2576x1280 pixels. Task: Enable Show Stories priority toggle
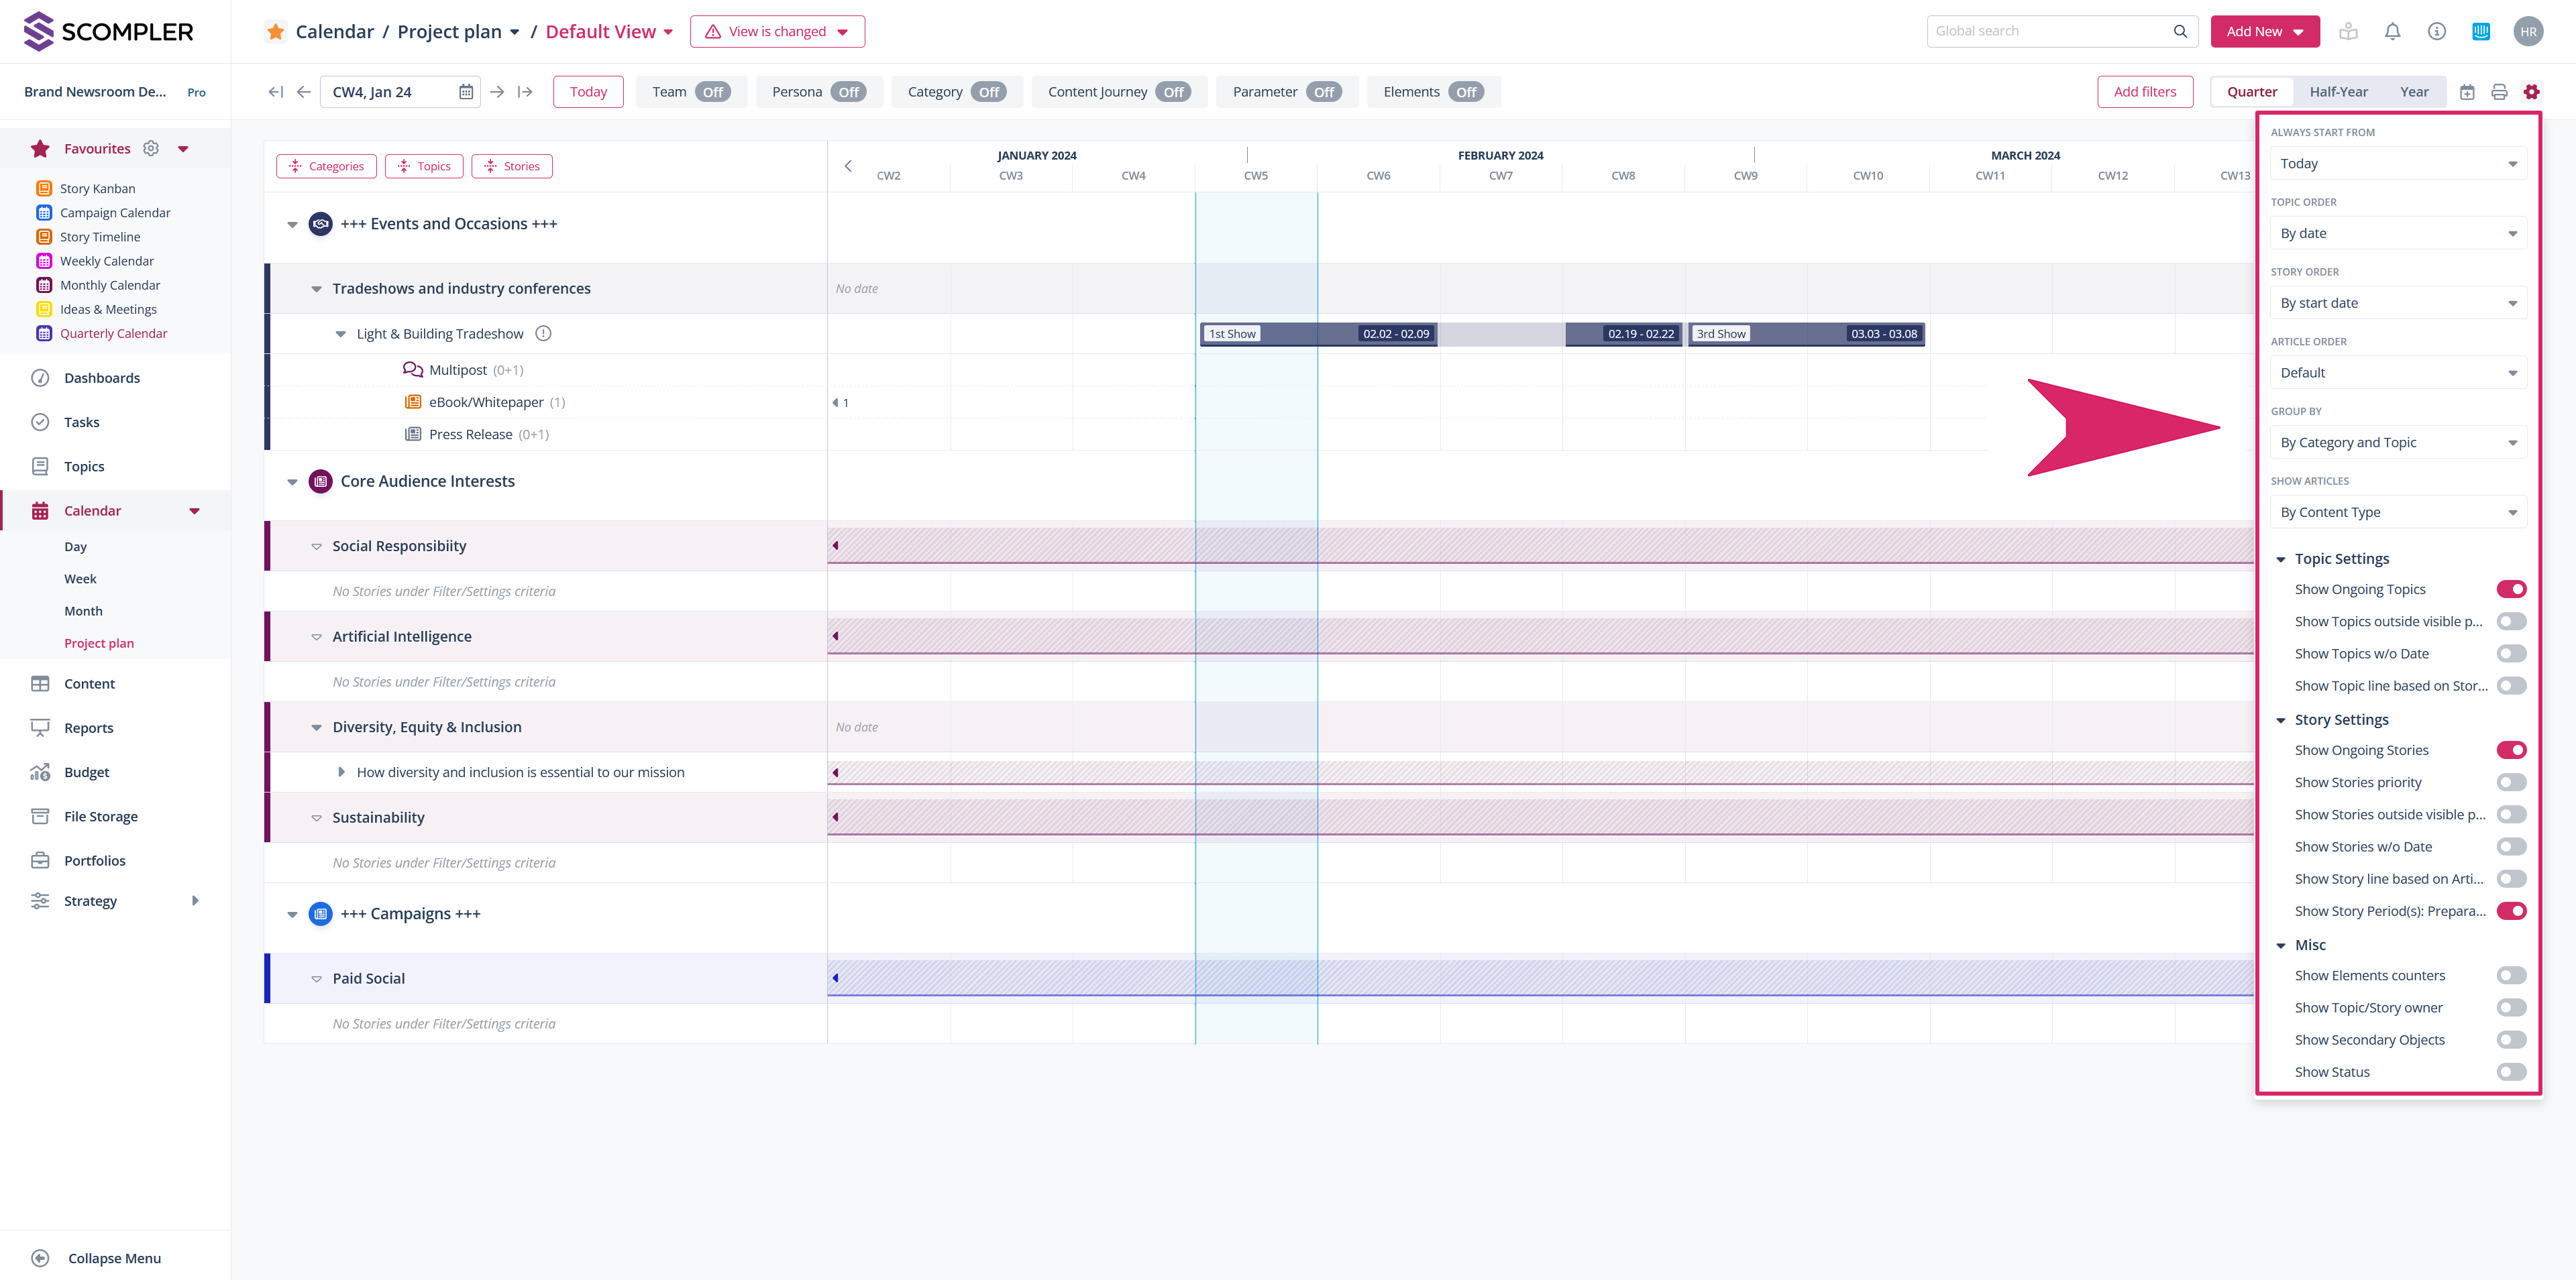coord(2510,782)
